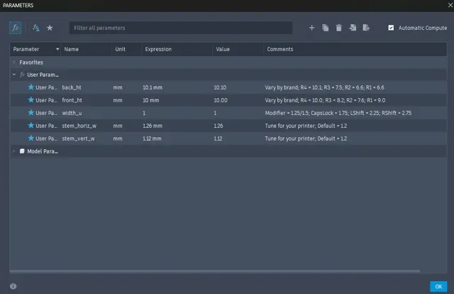
Task: Edit the 10 mm expression cell
Action: coord(150,100)
